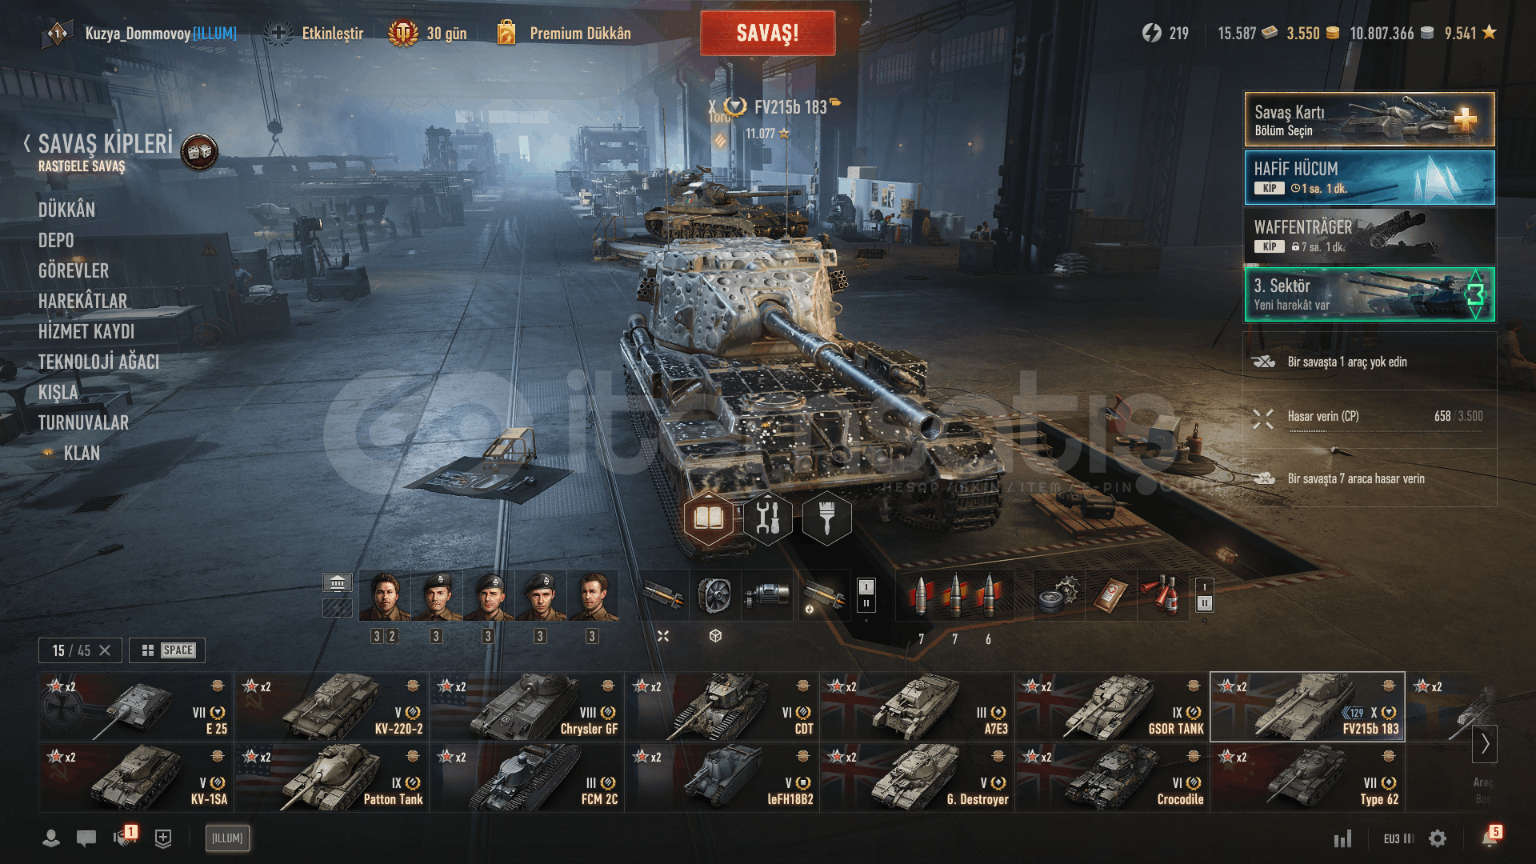The image size is (1536, 864).
Task: Select the ventilation equipment slot
Action: click(x=715, y=596)
